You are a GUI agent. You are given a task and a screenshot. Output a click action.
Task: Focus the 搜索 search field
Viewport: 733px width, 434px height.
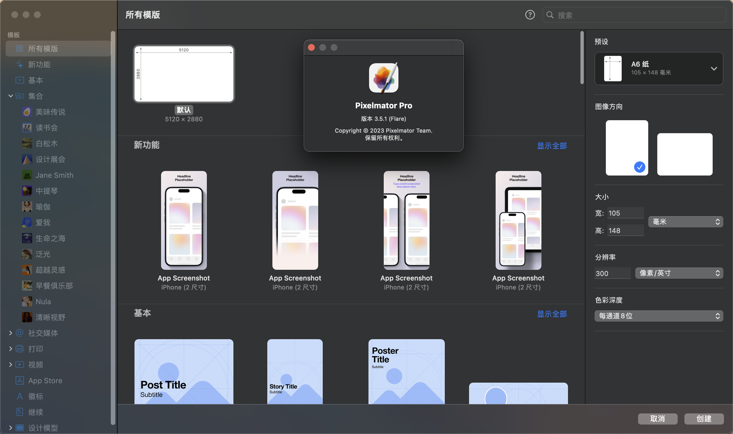coord(634,15)
